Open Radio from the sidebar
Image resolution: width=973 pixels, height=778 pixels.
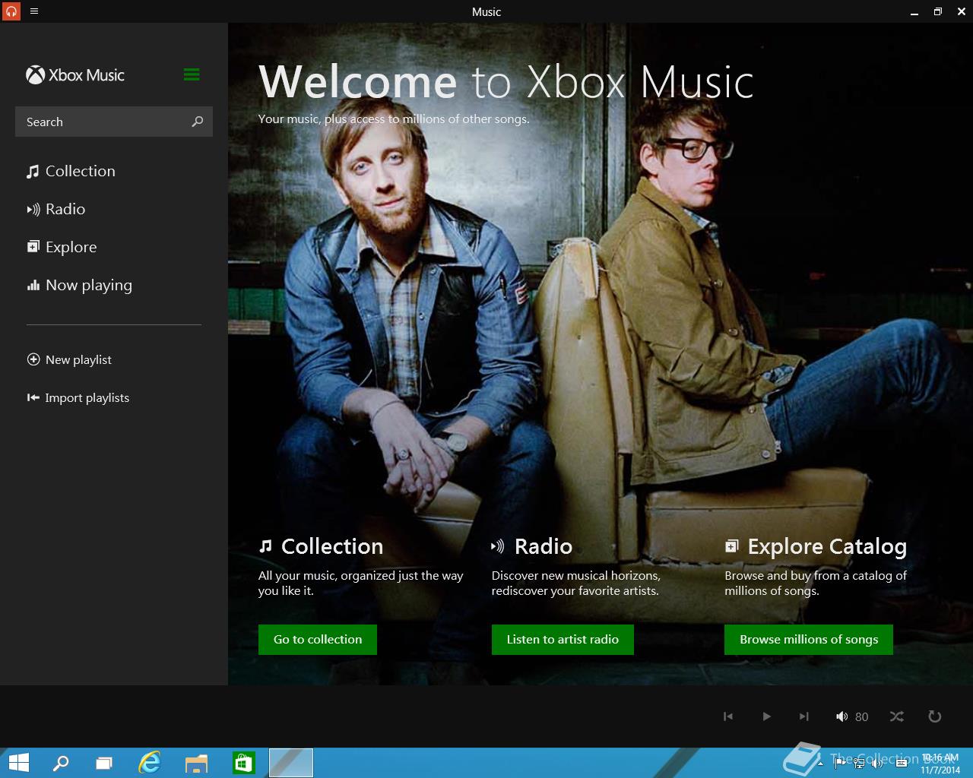(55, 209)
